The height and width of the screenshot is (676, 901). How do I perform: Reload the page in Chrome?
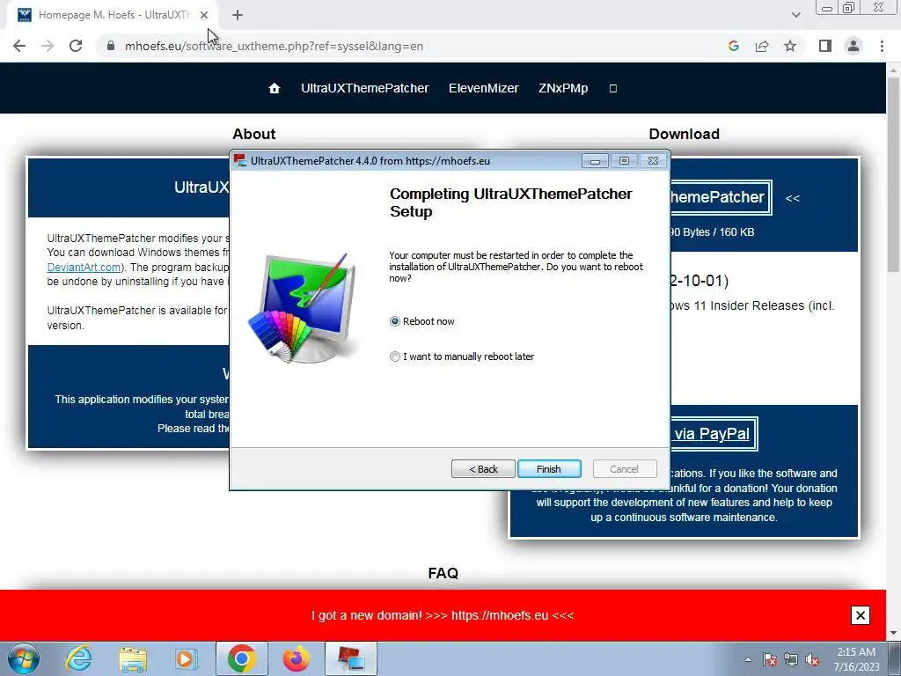76,46
